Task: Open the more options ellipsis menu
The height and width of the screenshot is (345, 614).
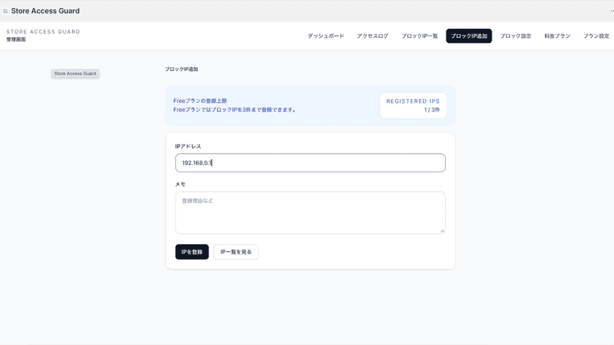Action: (612, 11)
